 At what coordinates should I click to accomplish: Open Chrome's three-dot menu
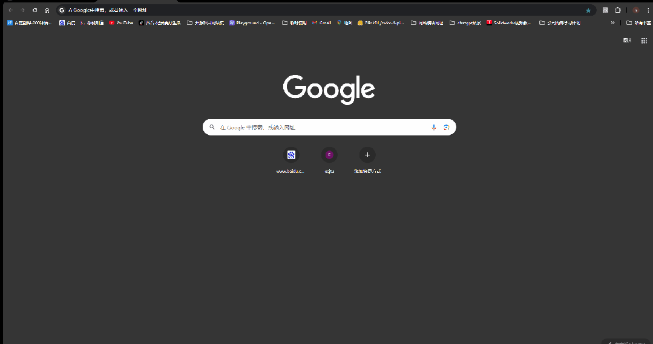[x=648, y=10]
